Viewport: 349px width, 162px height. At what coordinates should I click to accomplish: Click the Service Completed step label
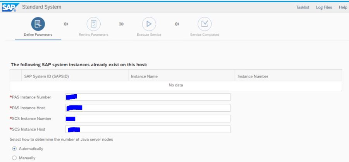(205, 35)
